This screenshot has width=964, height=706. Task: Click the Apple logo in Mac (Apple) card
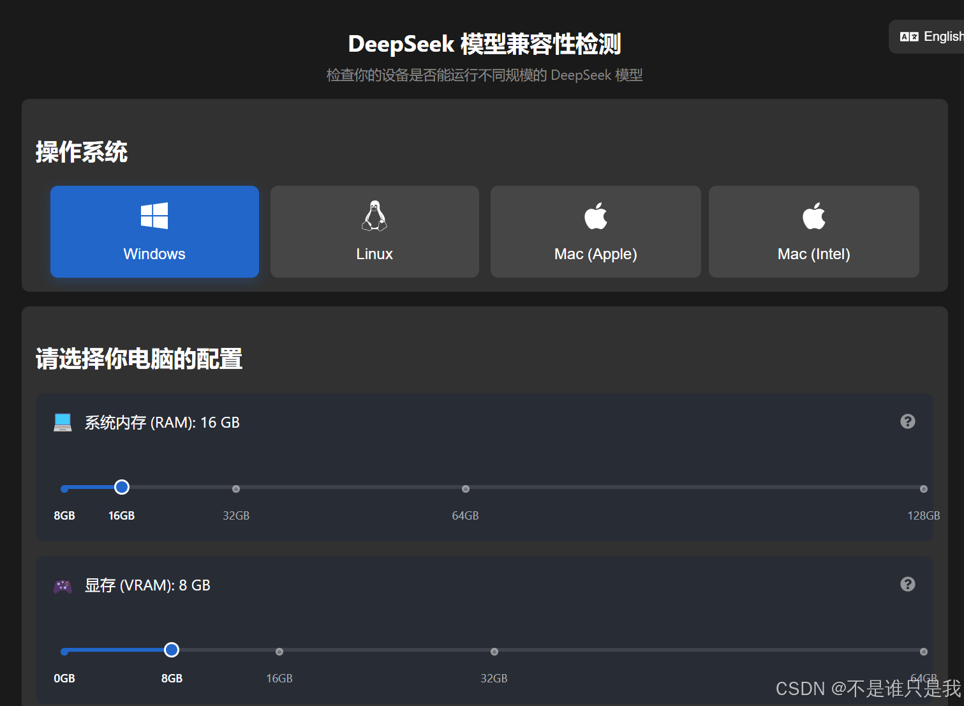pos(596,216)
